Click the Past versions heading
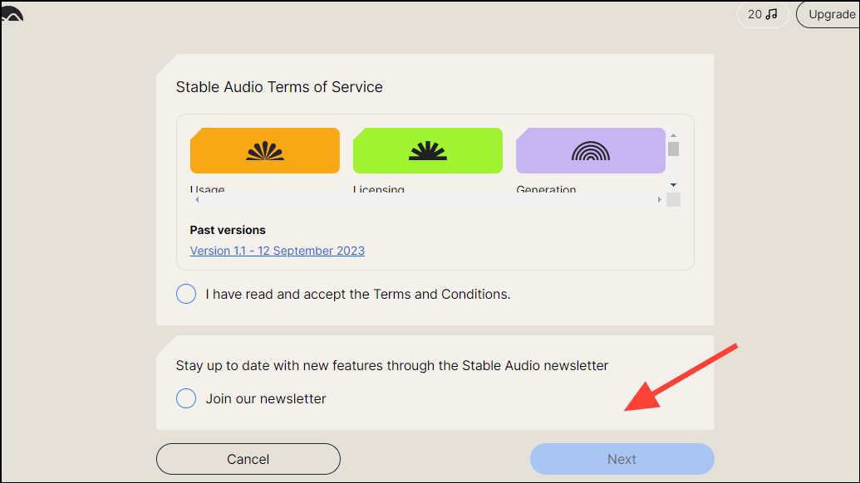Screen dimensions: 860x483 coord(228,230)
